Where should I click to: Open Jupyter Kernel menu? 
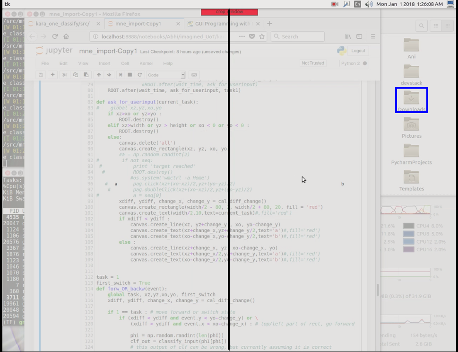(146, 63)
